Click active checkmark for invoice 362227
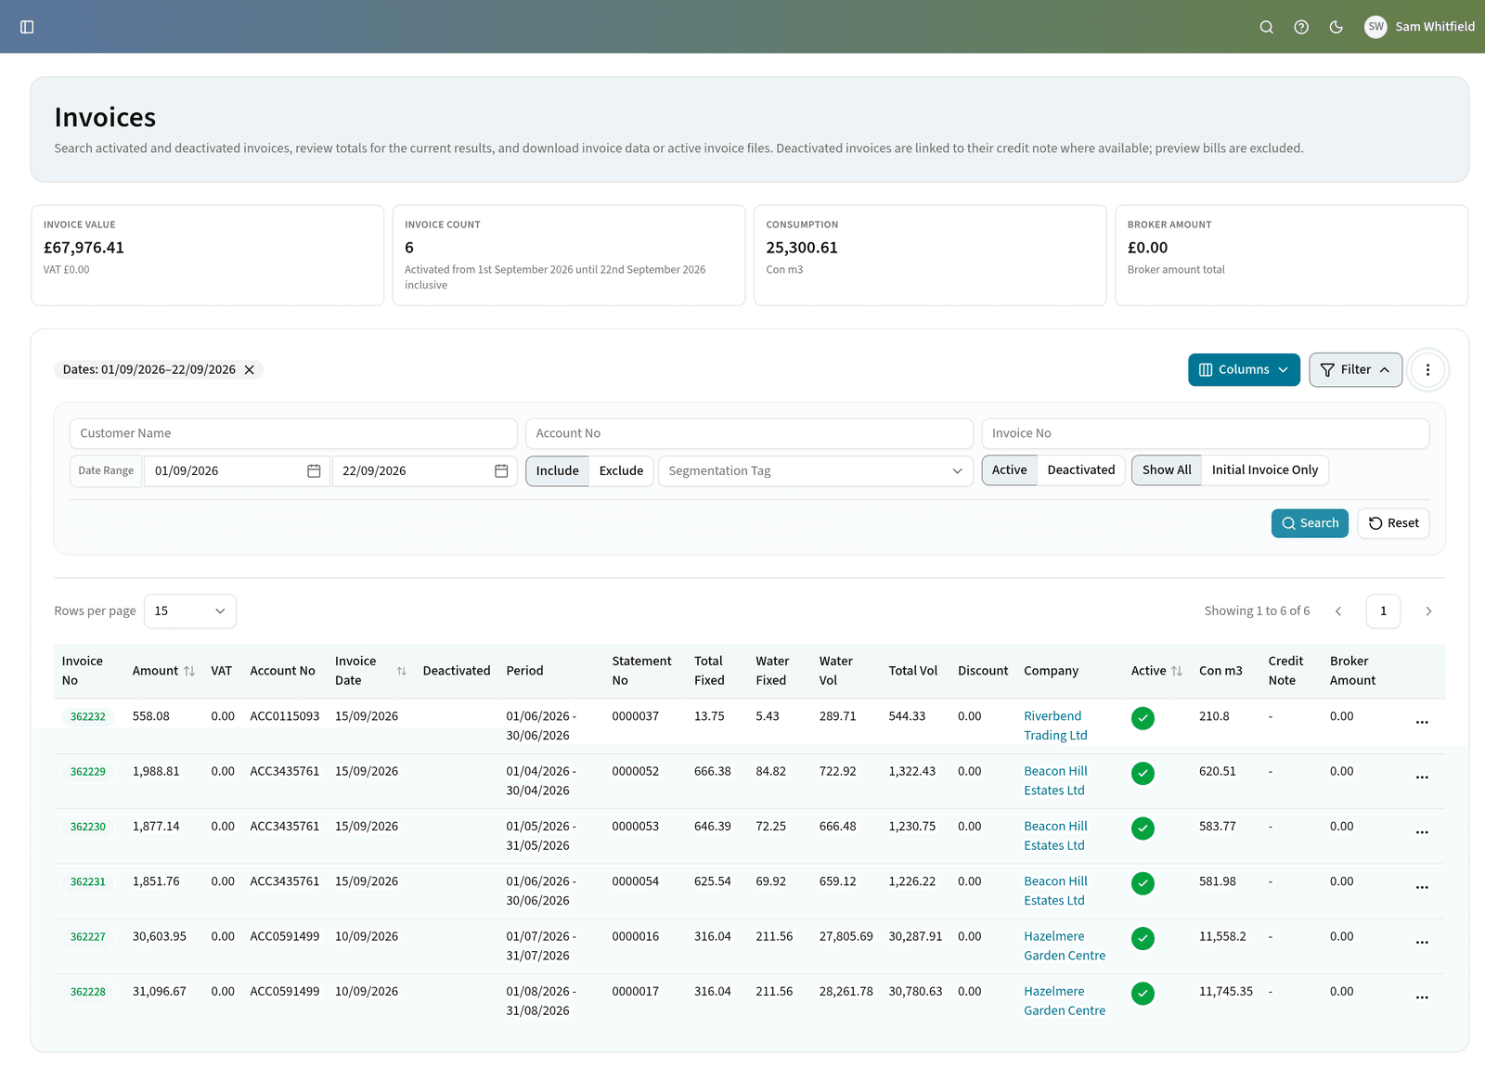 coord(1143,938)
